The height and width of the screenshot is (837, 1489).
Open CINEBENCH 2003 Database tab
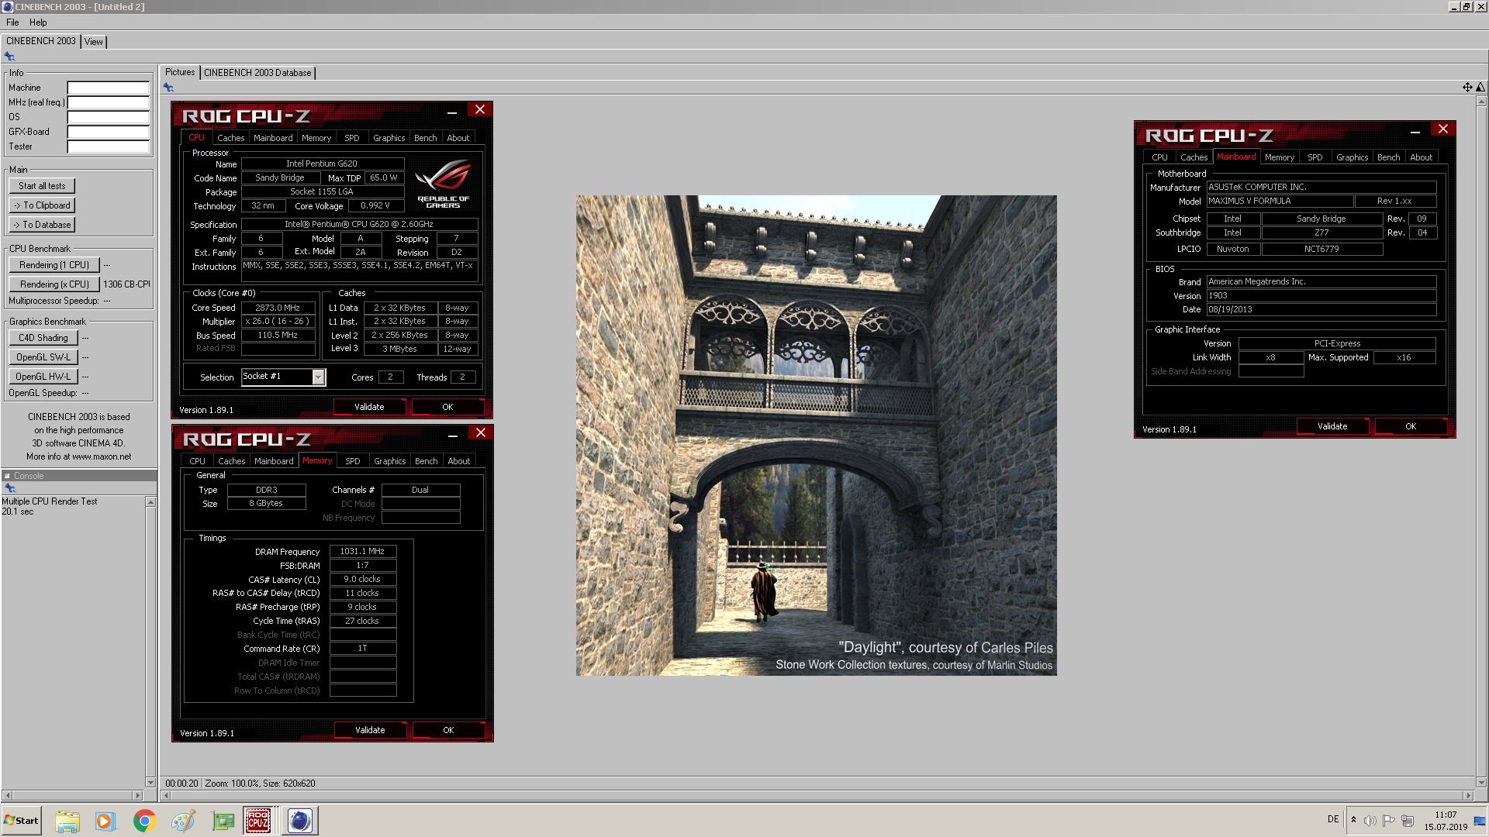(x=257, y=73)
